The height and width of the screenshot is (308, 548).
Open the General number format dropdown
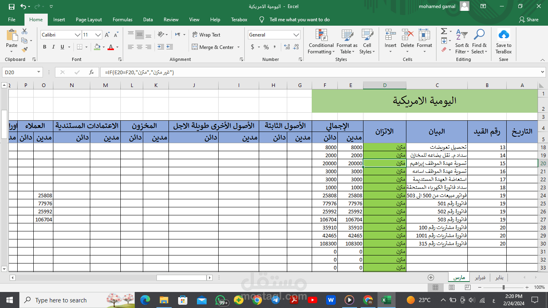click(296, 35)
